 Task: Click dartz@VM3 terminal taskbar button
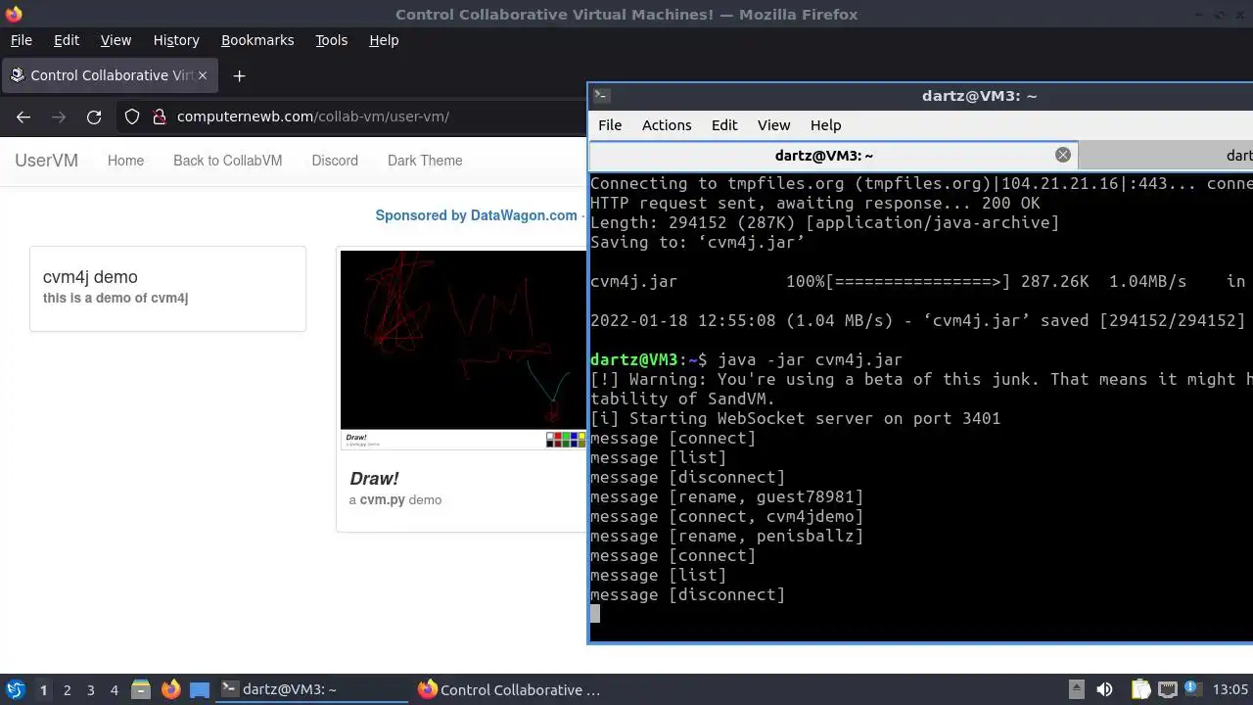click(310, 689)
